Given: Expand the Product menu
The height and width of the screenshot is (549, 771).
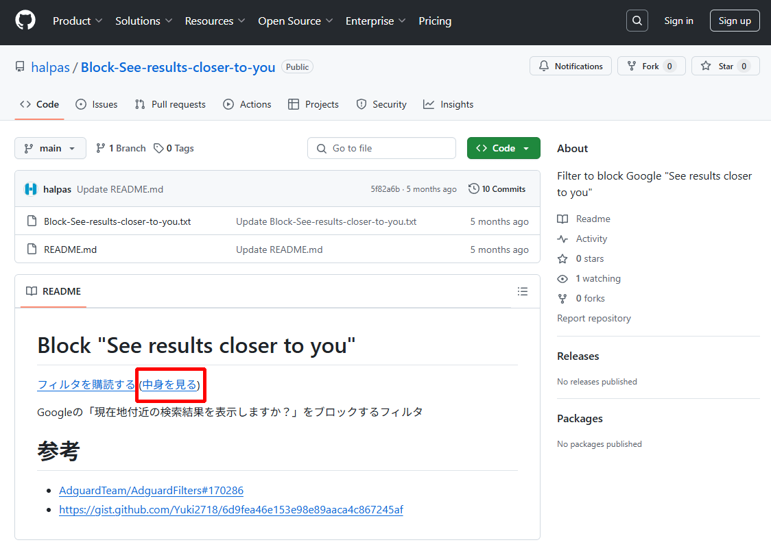Looking at the screenshot, I should pyautogui.click(x=78, y=21).
